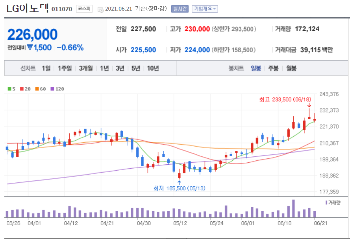
Task: Click the orange 60-day moving average swatch
Action: click(37, 89)
